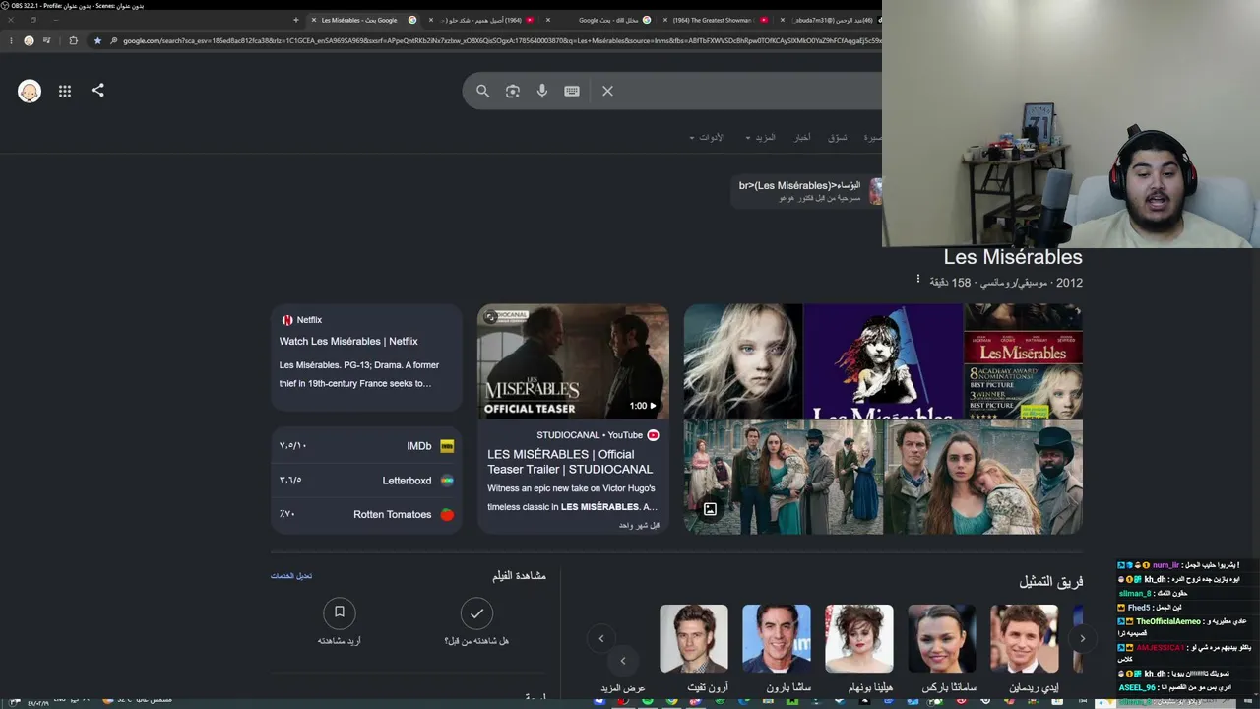The height and width of the screenshot is (709, 1260).
Task: Select the البؤساء (Les Misérables) play suggestion chip
Action: (807, 191)
